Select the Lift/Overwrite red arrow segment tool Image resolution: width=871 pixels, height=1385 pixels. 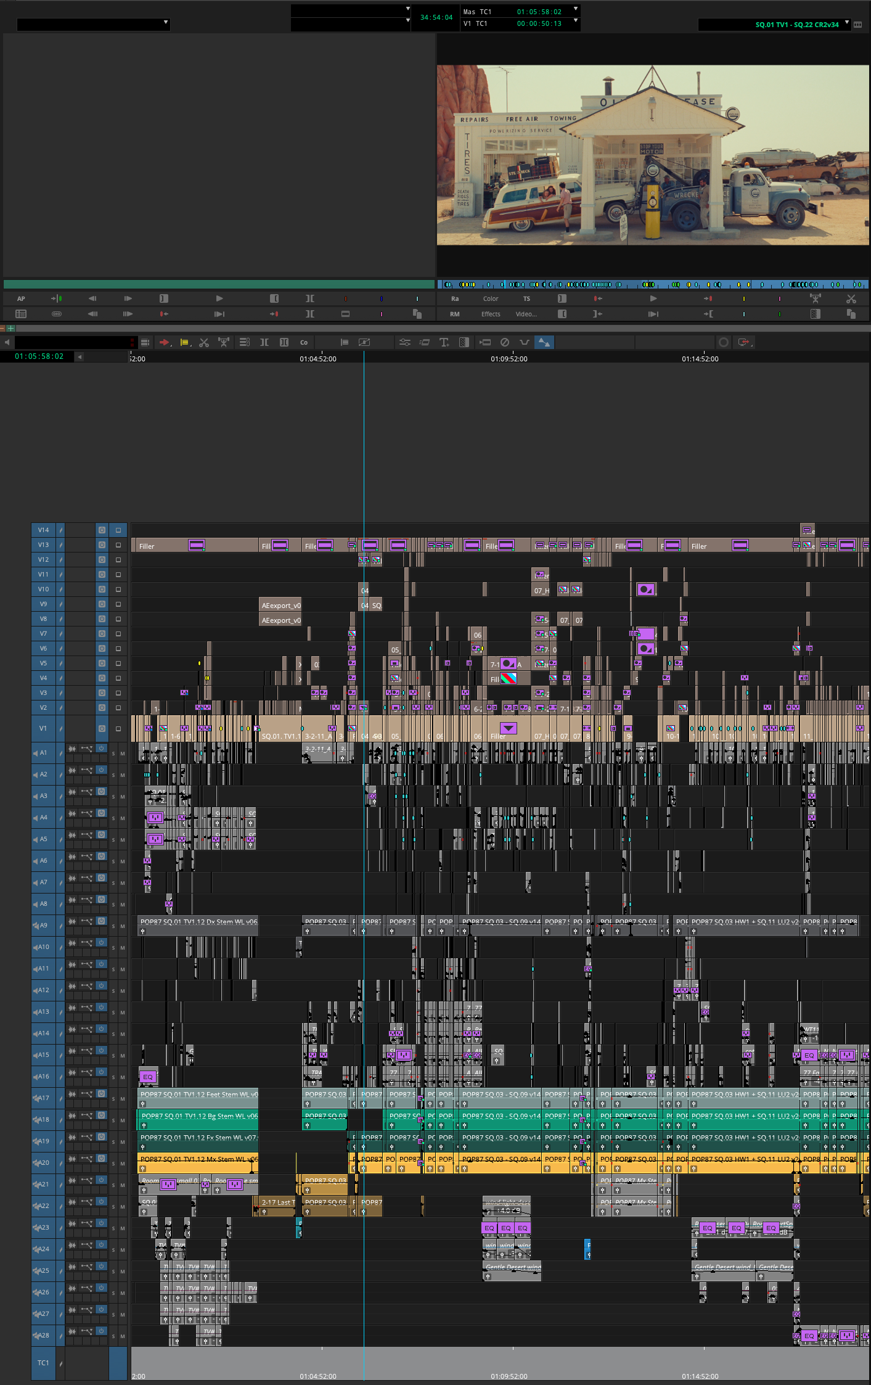pyautogui.click(x=165, y=342)
